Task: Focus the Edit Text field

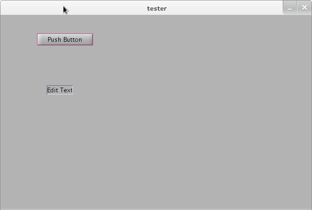Action: 60,90
